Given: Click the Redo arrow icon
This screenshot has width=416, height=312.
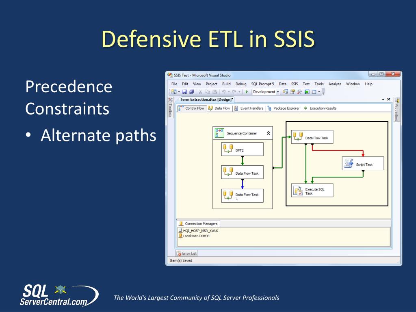Looking at the screenshot, I should pos(234,92).
